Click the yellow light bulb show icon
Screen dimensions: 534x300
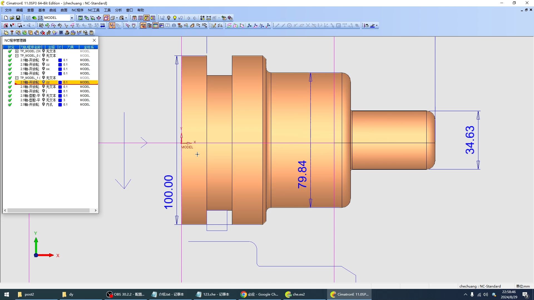pyautogui.click(x=175, y=18)
